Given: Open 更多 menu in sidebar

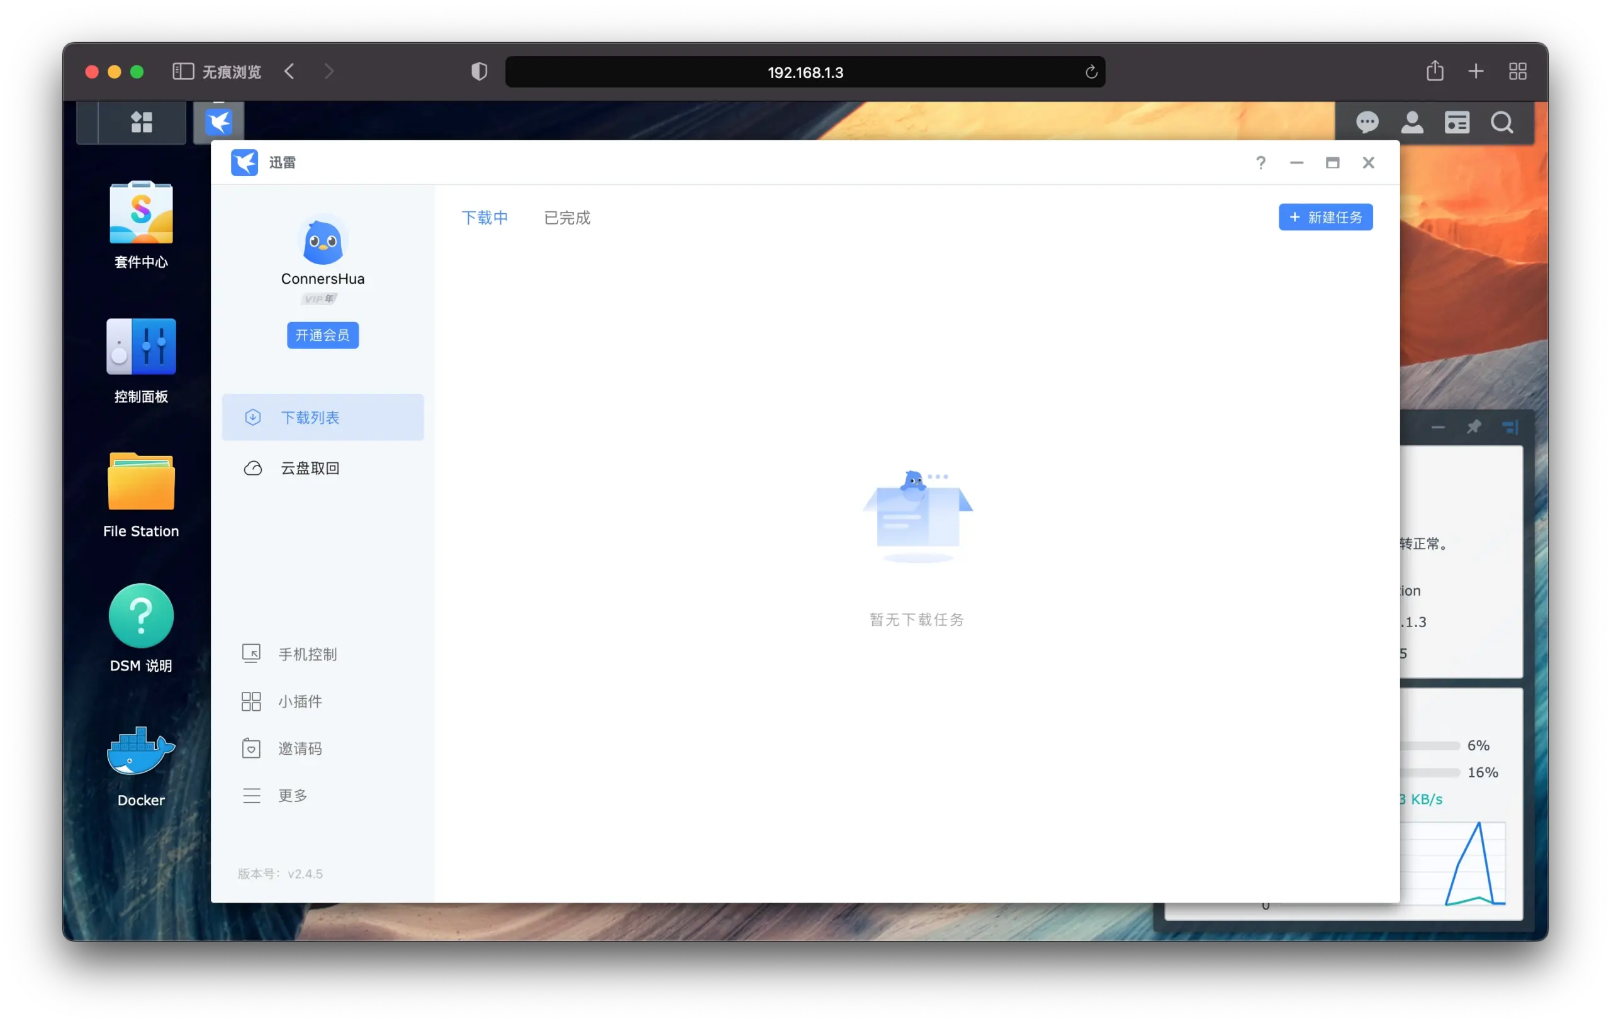Looking at the screenshot, I should [274, 795].
